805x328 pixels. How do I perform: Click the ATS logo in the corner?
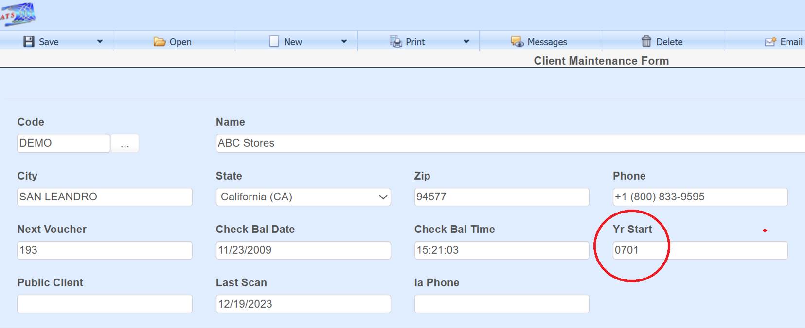pyautogui.click(x=18, y=14)
